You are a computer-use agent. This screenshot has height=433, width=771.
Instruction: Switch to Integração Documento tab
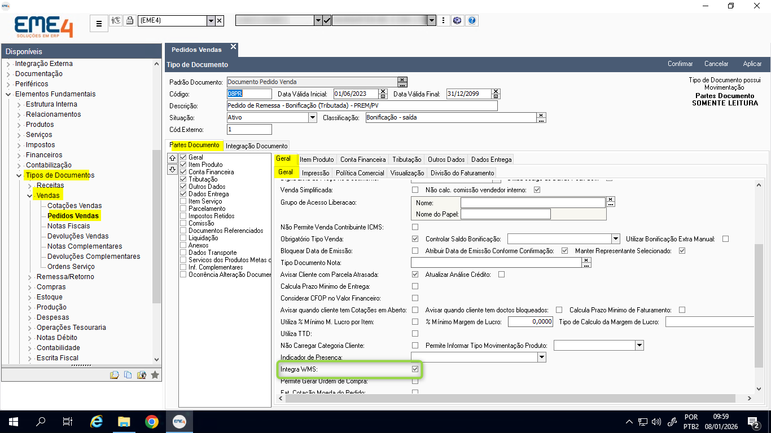pyautogui.click(x=257, y=145)
